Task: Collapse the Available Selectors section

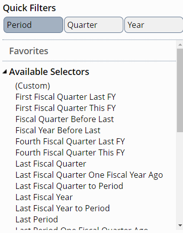Action: (x=5, y=72)
